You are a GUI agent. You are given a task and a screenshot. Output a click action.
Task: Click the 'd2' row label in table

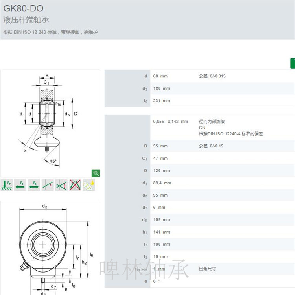click(x=145, y=88)
